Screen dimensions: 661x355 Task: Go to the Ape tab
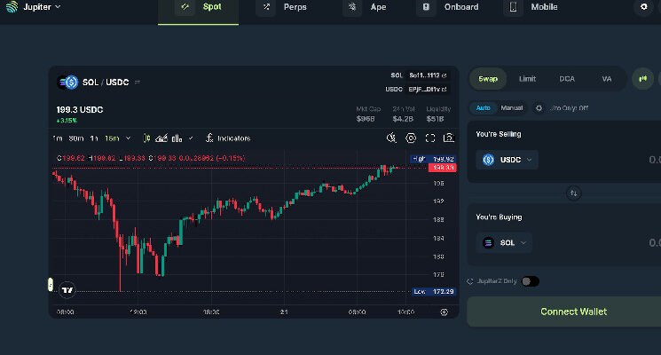tap(365, 7)
